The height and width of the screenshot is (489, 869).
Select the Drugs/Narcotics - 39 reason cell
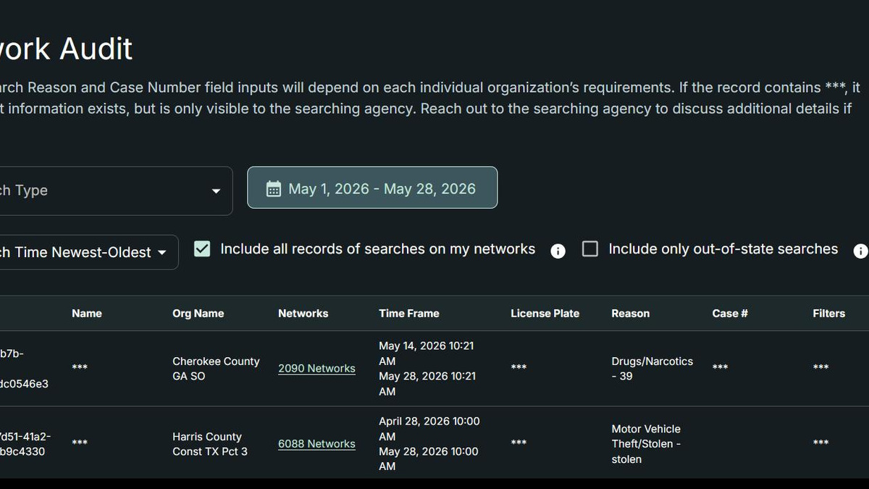[652, 369]
